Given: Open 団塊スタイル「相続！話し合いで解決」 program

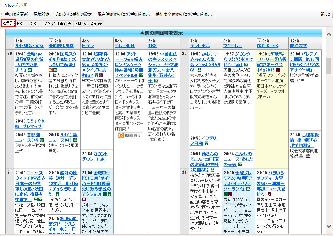Looking at the screenshot, I should [x=62, y=59].
